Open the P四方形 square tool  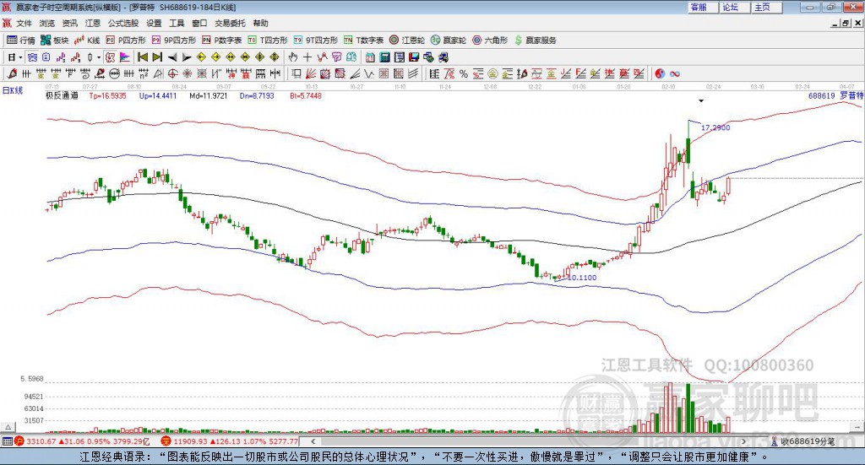coord(126,41)
